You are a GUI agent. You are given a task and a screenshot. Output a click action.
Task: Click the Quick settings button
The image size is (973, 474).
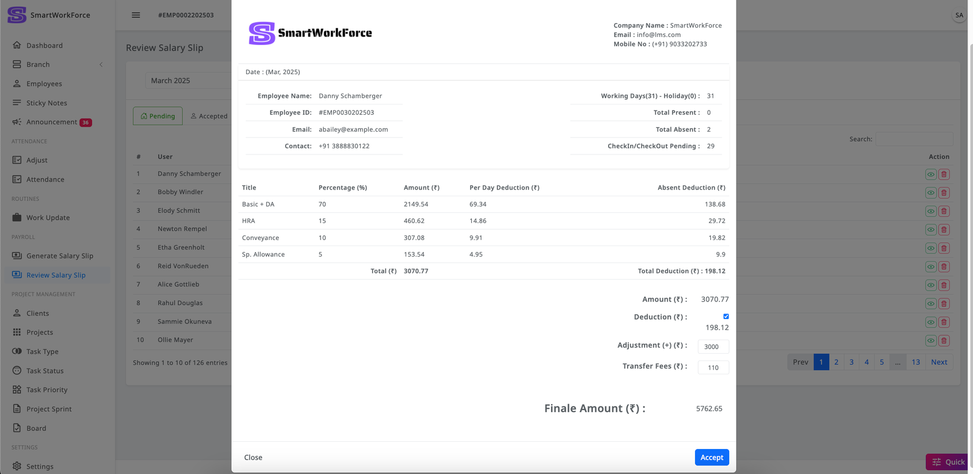coord(948,462)
